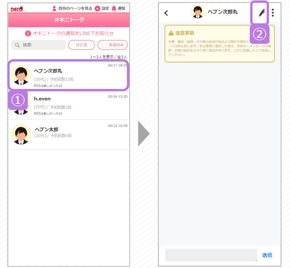Open the 自分のページを見る person icon

(54, 8)
